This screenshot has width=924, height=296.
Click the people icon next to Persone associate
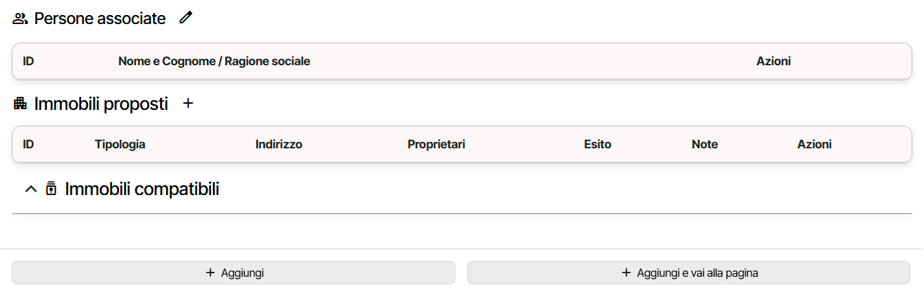tap(20, 19)
